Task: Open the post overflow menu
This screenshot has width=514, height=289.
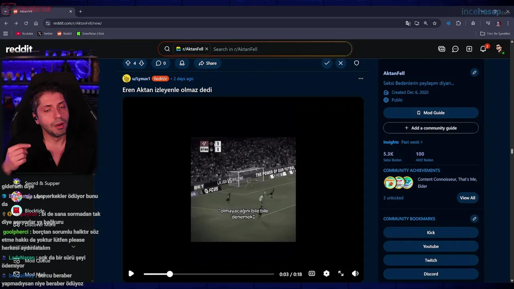Action: (361, 79)
